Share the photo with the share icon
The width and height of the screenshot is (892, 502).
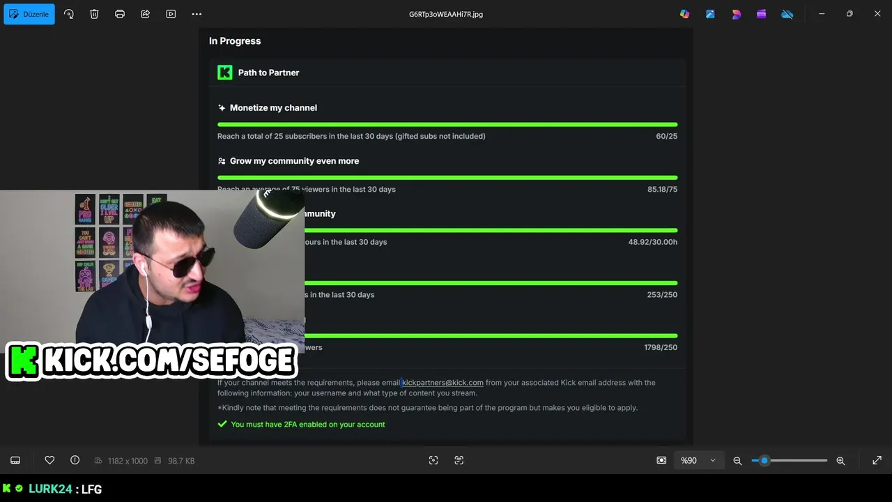[146, 14]
